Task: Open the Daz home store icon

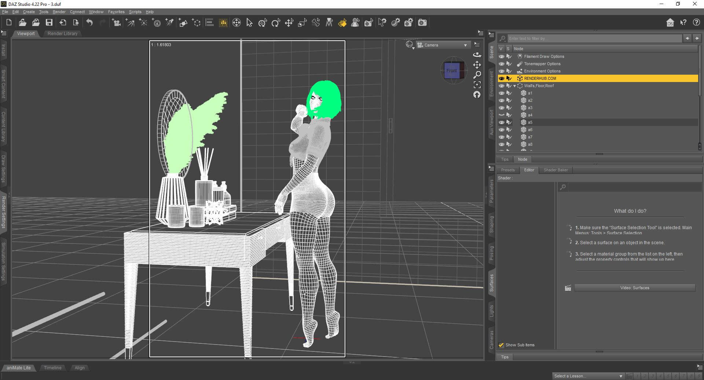Action: (670, 23)
